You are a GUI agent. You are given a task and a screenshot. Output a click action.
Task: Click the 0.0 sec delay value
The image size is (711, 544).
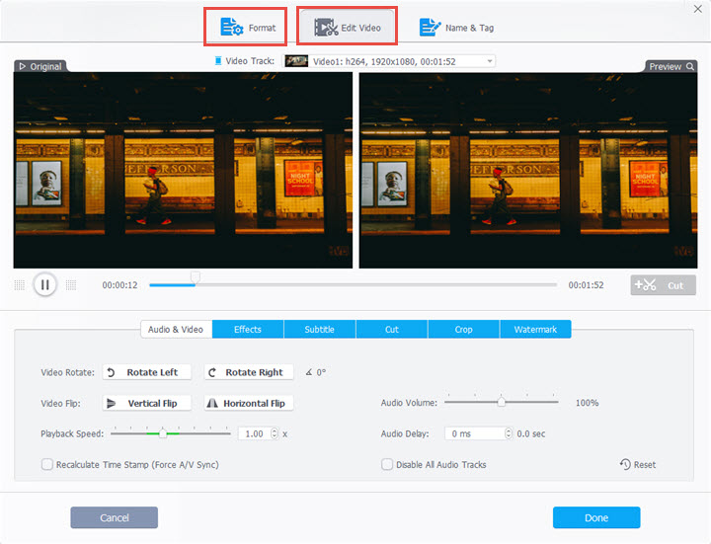point(531,433)
